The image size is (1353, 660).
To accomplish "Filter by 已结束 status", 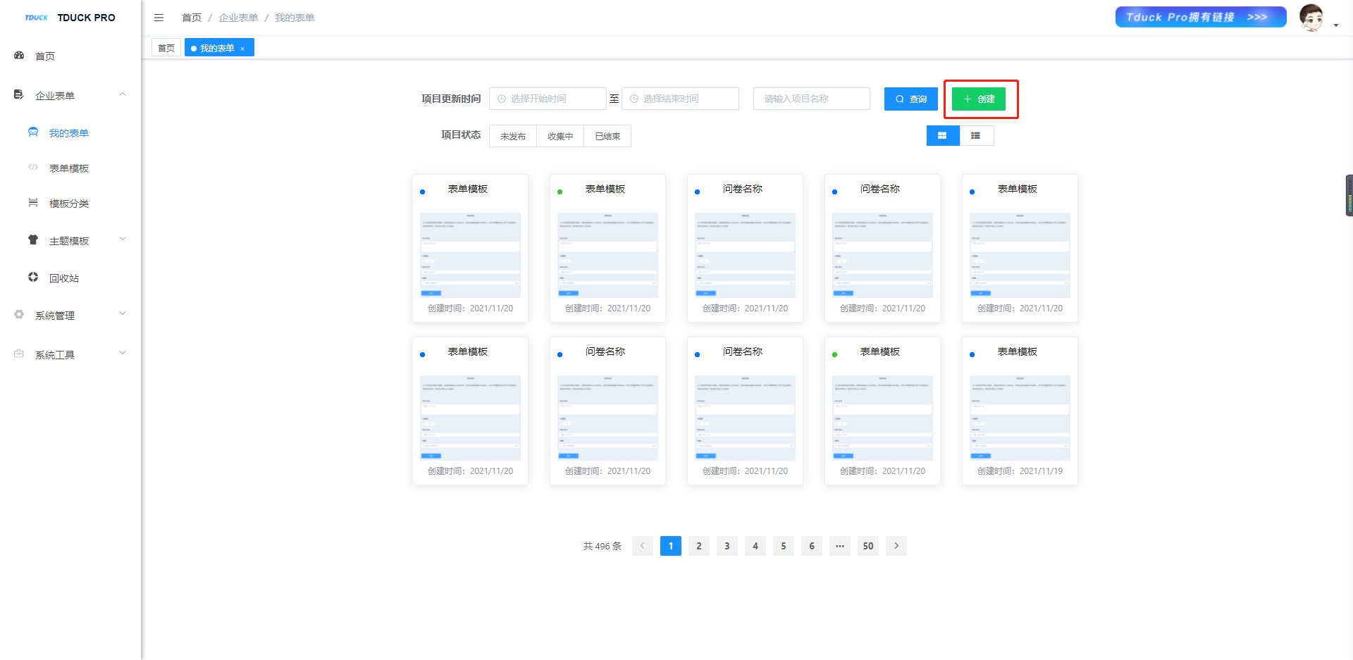I will [607, 136].
